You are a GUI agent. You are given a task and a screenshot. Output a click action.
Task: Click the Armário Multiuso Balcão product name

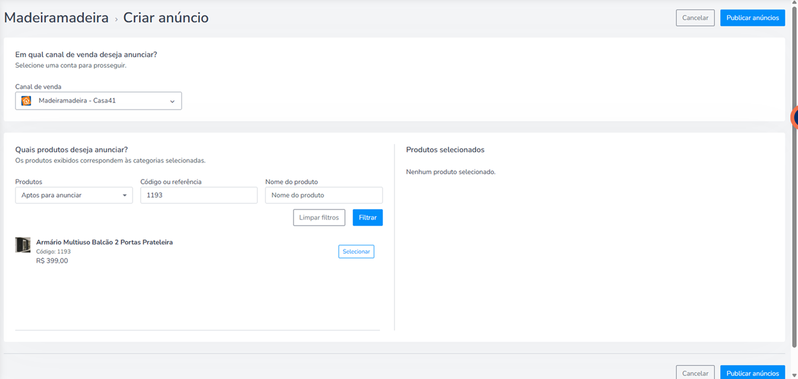pyautogui.click(x=104, y=242)
